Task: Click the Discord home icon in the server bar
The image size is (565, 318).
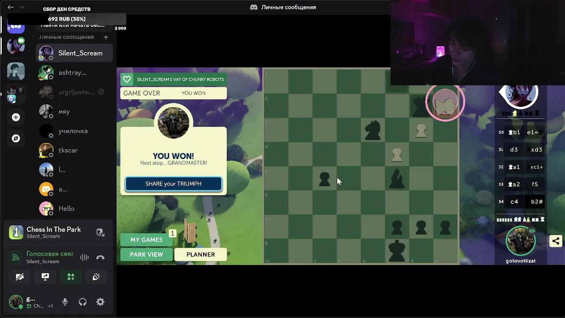Action: click(16, 26)
